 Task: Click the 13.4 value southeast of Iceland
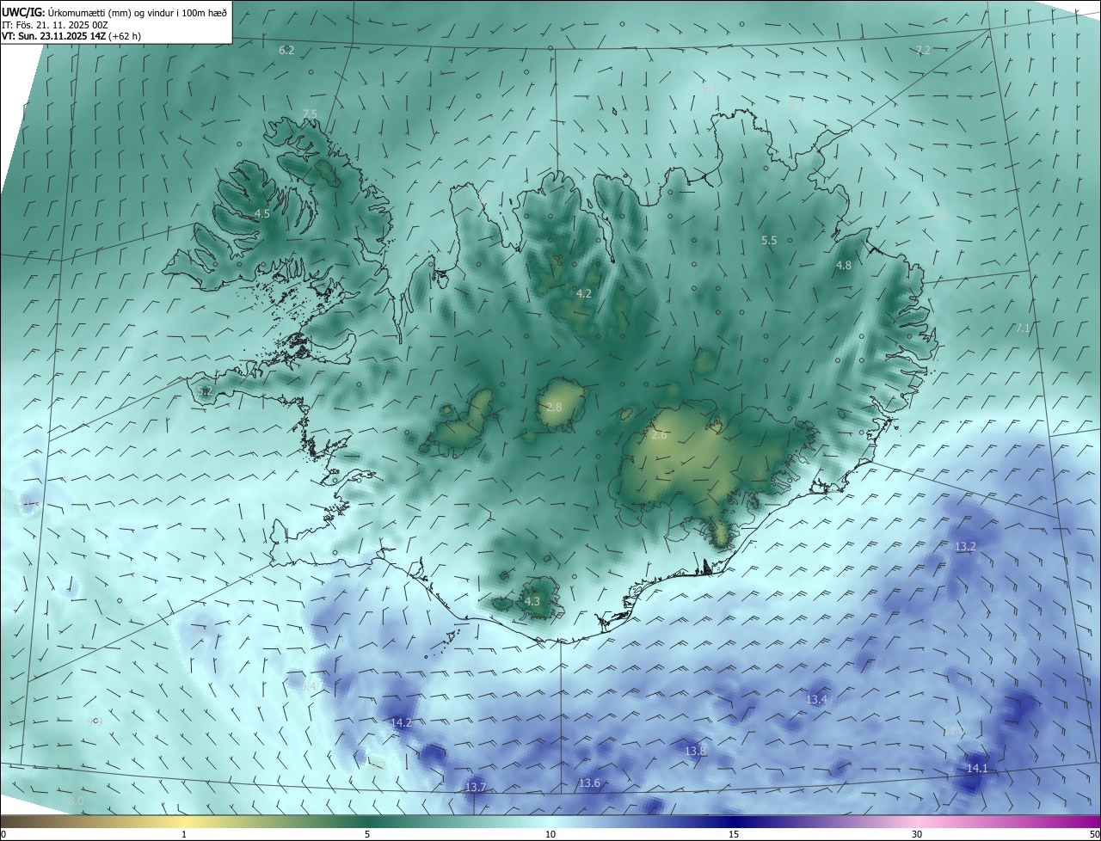tap(816, 700)
